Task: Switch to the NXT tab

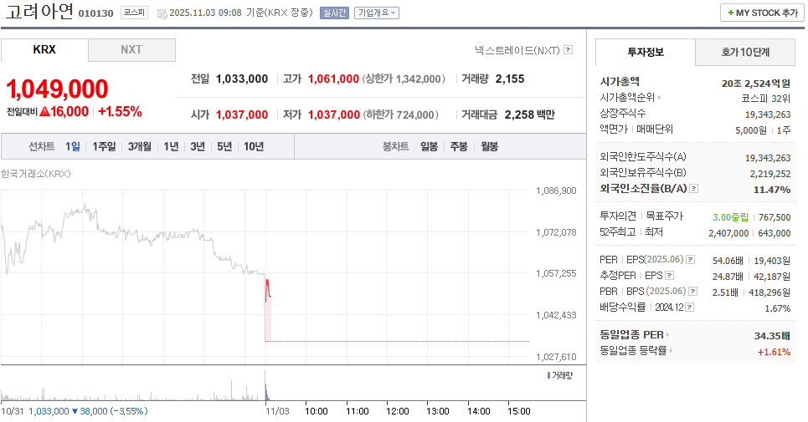Action: (131, 50)
